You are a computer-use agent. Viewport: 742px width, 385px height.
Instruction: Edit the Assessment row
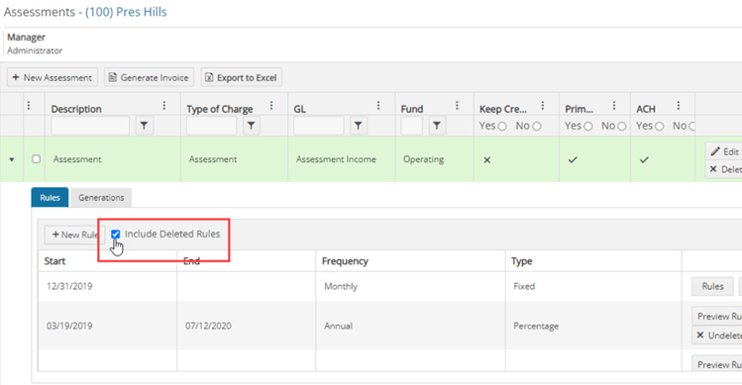(x=724, y=151)
